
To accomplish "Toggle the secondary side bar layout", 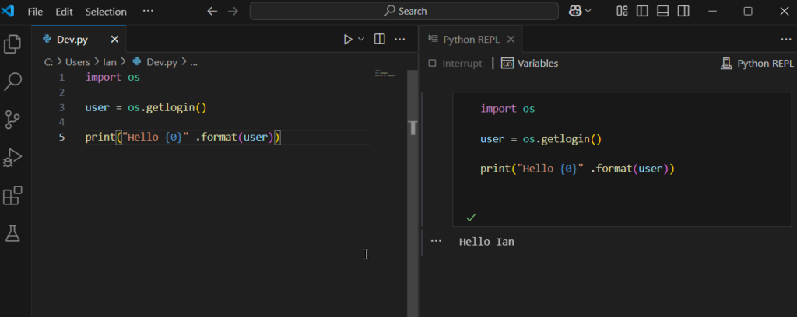I will [683, 11].
